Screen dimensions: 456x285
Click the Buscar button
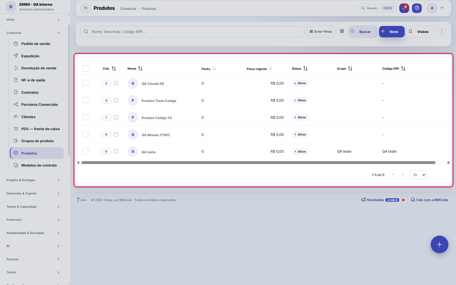click(x=363, y=32)
